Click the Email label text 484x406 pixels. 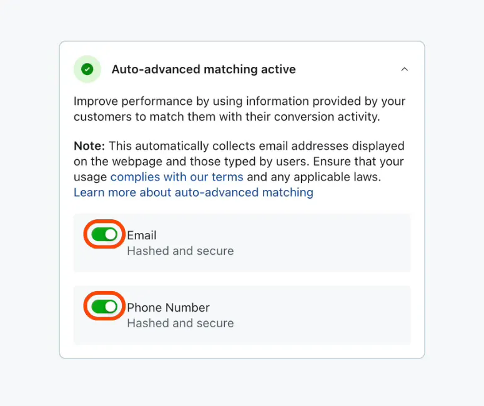(x=142, y=235)
